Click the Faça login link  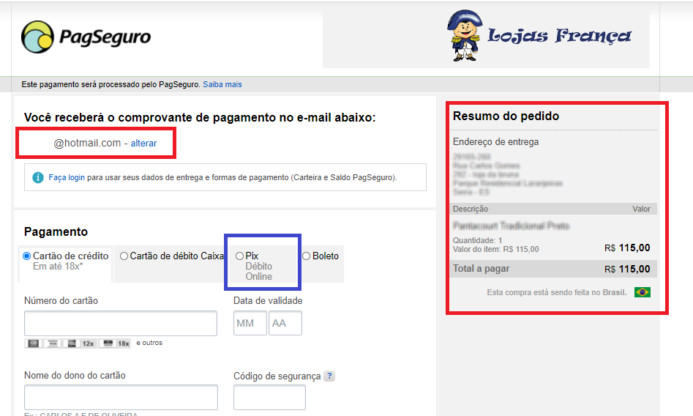[x=67, y=177]
